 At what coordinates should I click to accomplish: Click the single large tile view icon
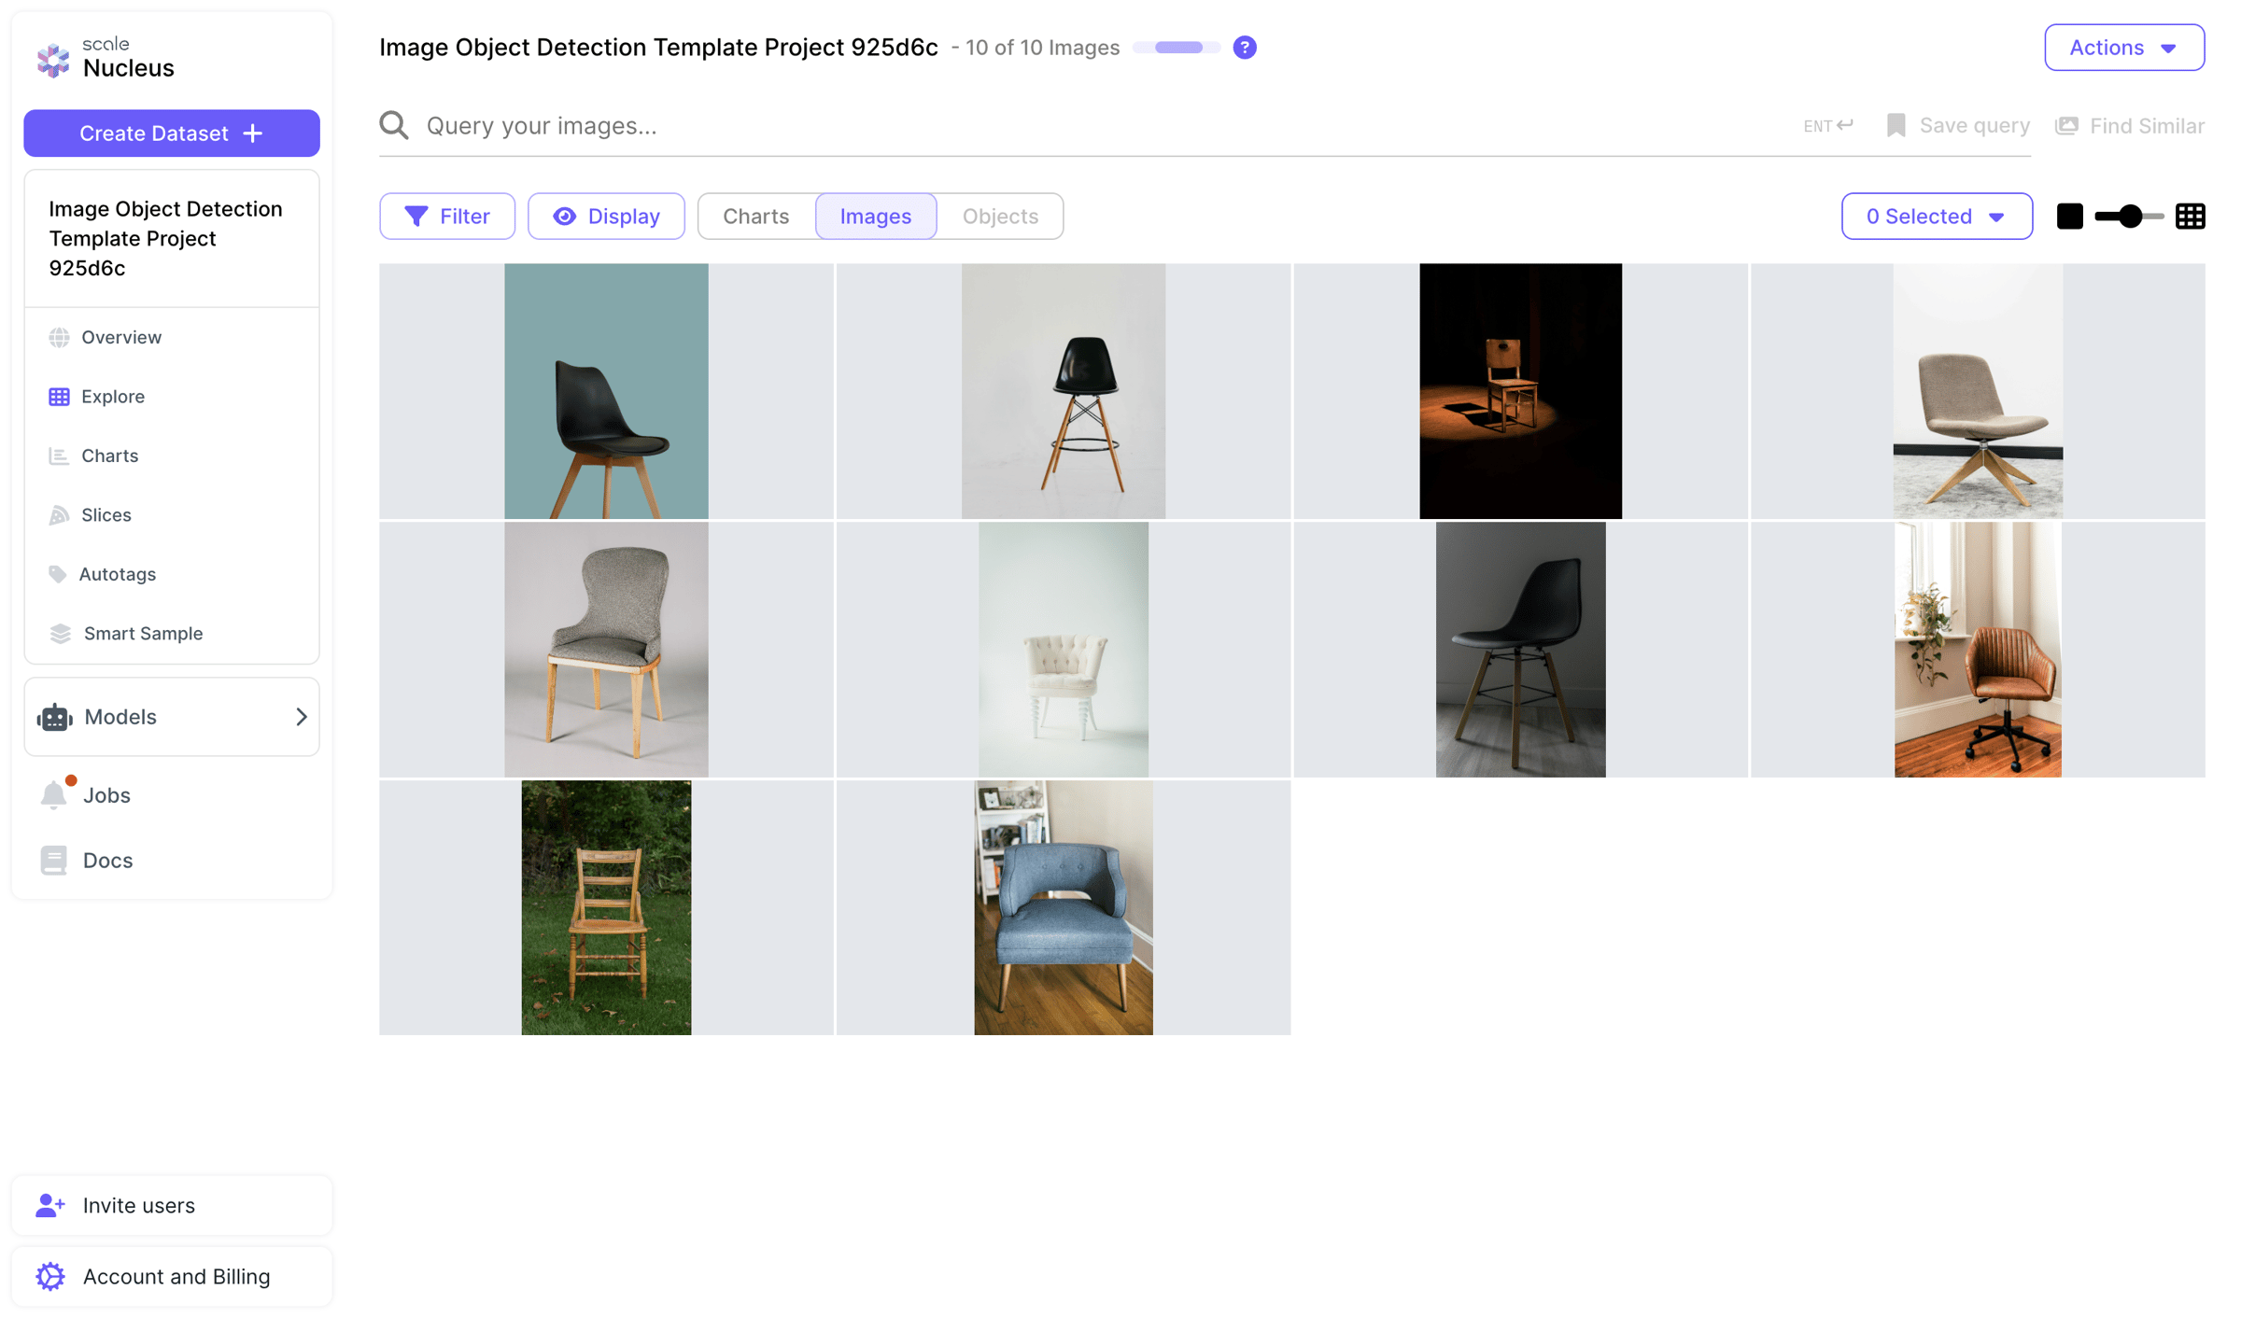(x=2069, y=216)
